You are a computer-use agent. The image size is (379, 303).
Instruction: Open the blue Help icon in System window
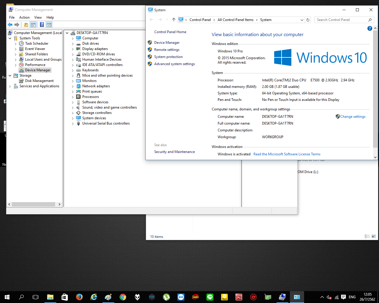tap(370, 28)
